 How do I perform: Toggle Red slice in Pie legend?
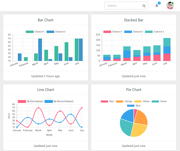[x=107, y=101]
